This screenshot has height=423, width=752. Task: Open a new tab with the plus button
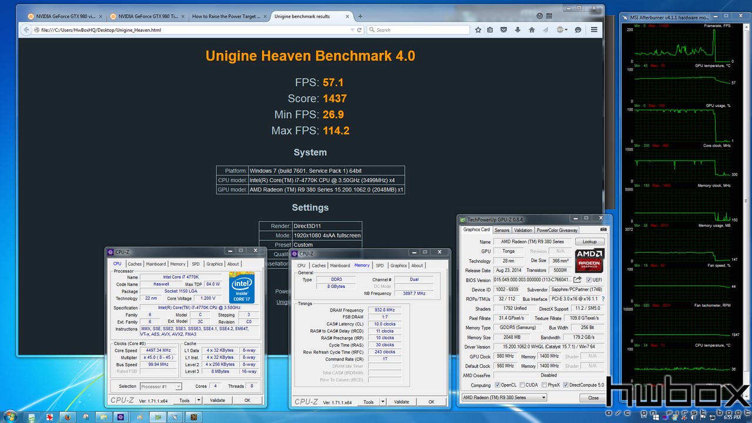360,16
